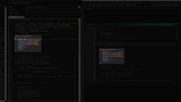The width and height of the screenshot is (181, 102).
Task: Open the Marketplace menu
Action: pyautogui.click(x=115, y=2)
